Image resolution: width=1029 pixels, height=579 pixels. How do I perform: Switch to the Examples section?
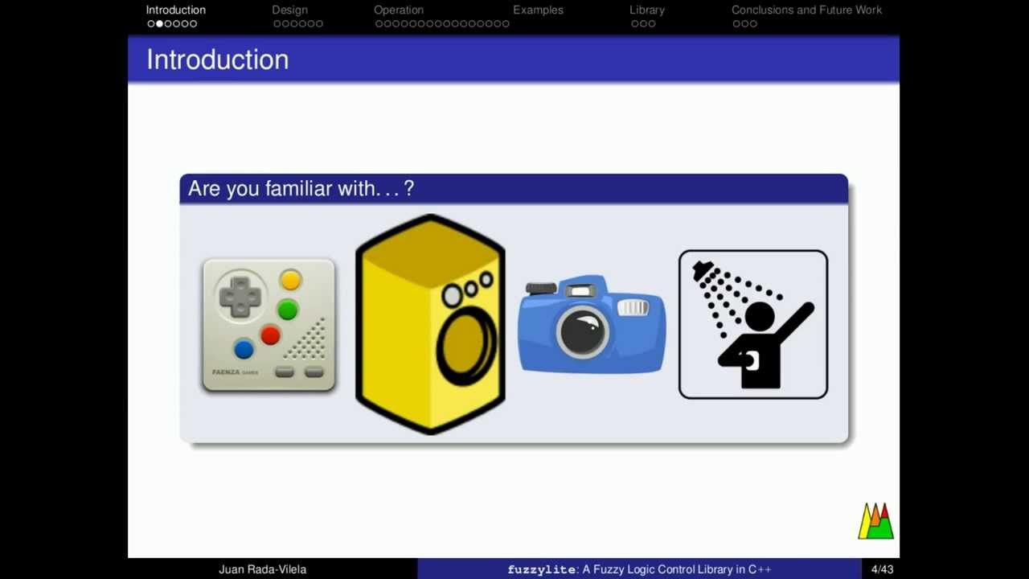coord(538,10)
